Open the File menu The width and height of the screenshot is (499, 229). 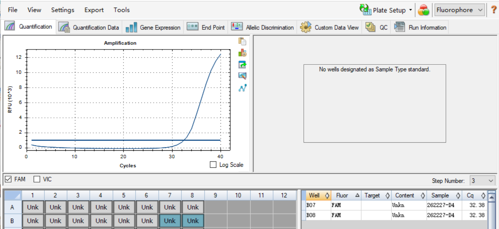[x=12, y=10]
